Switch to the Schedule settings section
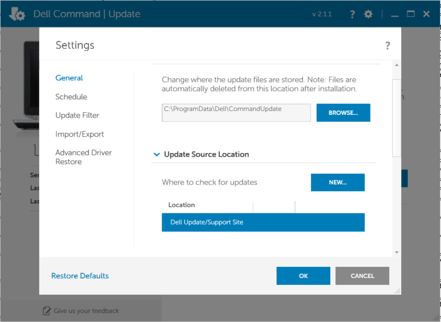441x322 pixels. tap(71, 97)
